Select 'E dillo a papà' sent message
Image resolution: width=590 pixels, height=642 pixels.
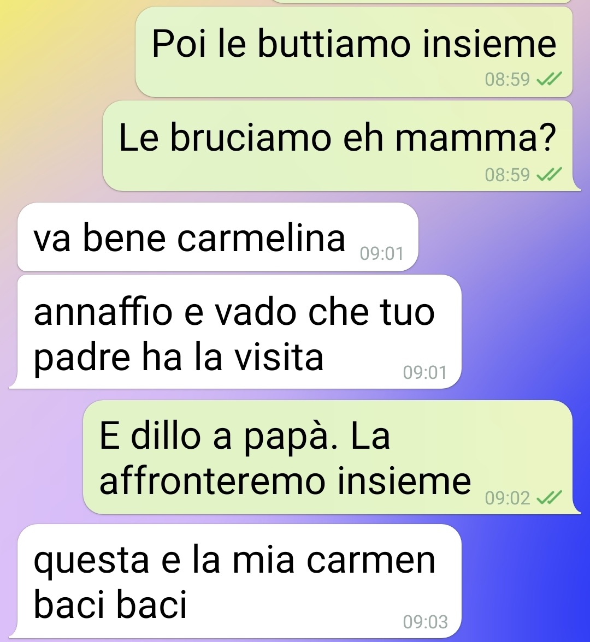click(332, 457)
